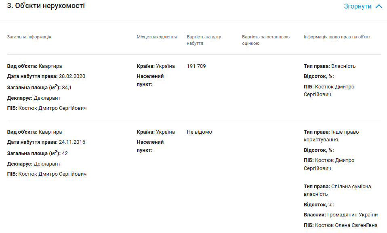This screenshot has height=233, width=387.
Task: Click Тип права: Власність in first row
Action: tap(329, 66)
